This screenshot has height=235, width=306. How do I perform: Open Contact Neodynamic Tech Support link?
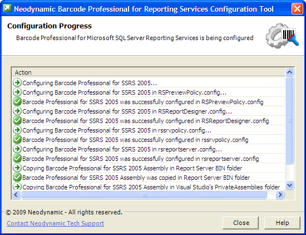point(56,223)
